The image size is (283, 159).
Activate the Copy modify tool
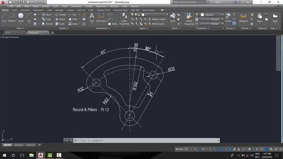point(46,19)
